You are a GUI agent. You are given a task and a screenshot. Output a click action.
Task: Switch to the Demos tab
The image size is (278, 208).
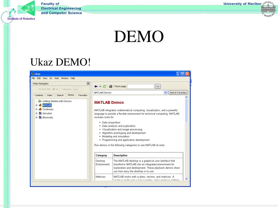click(x=71, y=95)
